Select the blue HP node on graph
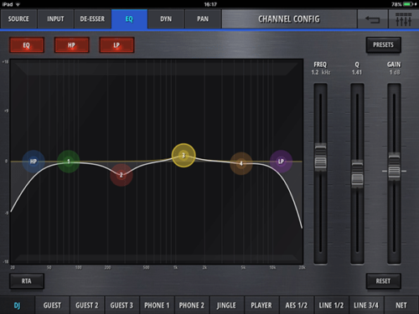 click(34, 162)
